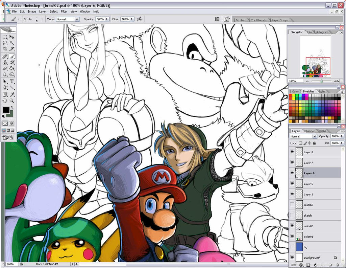Switch to the Styles tab
Screen dimensions: 346x268
click(x=322, y=91)
